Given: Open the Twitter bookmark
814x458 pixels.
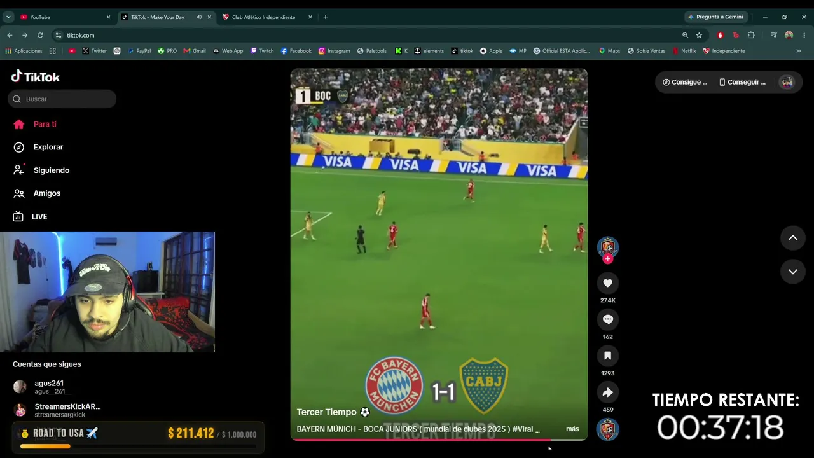Looking at the screenshot, I should pos(94,51).
